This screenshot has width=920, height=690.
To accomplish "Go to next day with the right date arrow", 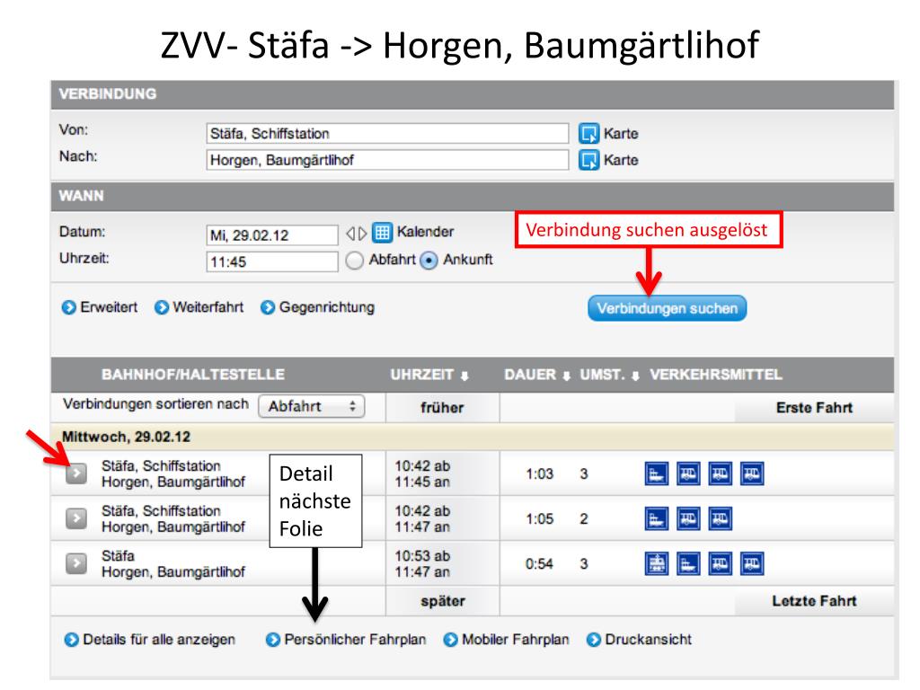I will (363, 234).
